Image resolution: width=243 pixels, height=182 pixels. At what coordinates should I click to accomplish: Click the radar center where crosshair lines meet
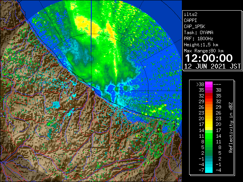pyautogui.click(x=92, y=91)
